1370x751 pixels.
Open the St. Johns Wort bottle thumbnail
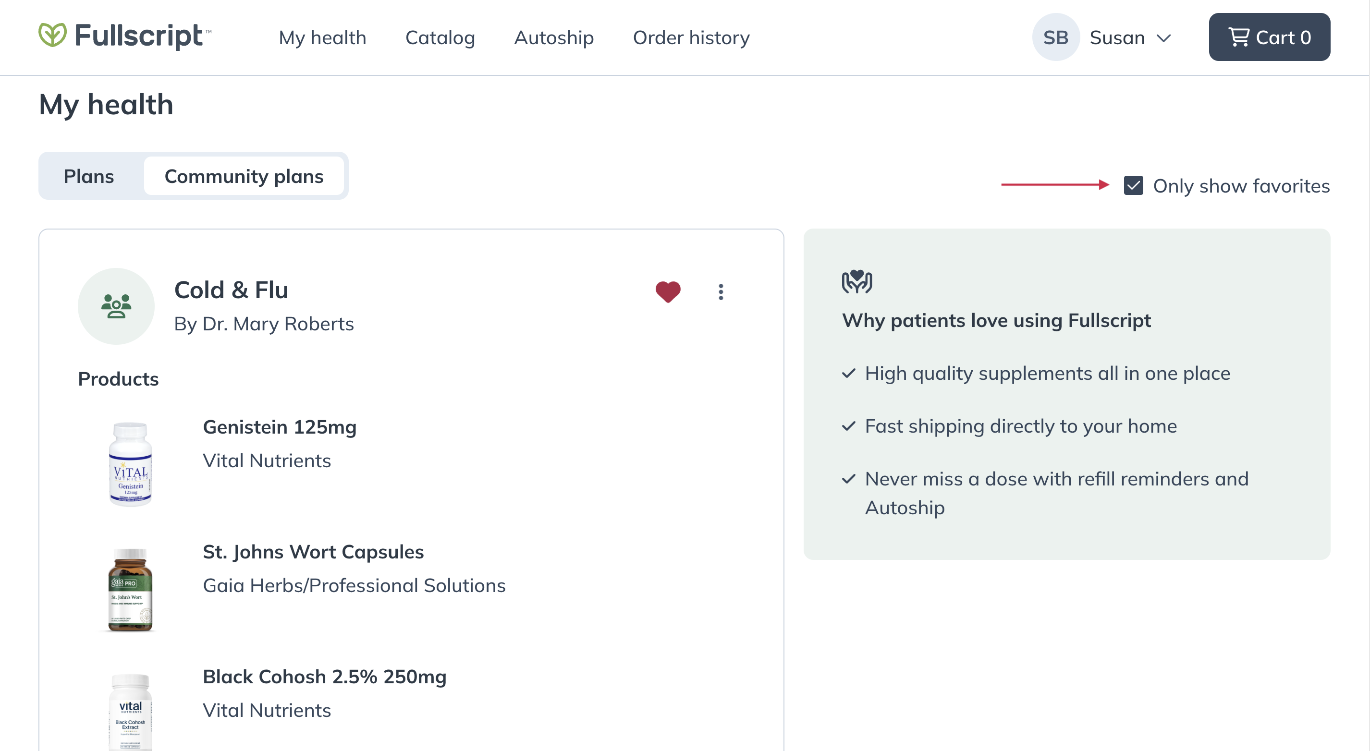coord(130,590)
